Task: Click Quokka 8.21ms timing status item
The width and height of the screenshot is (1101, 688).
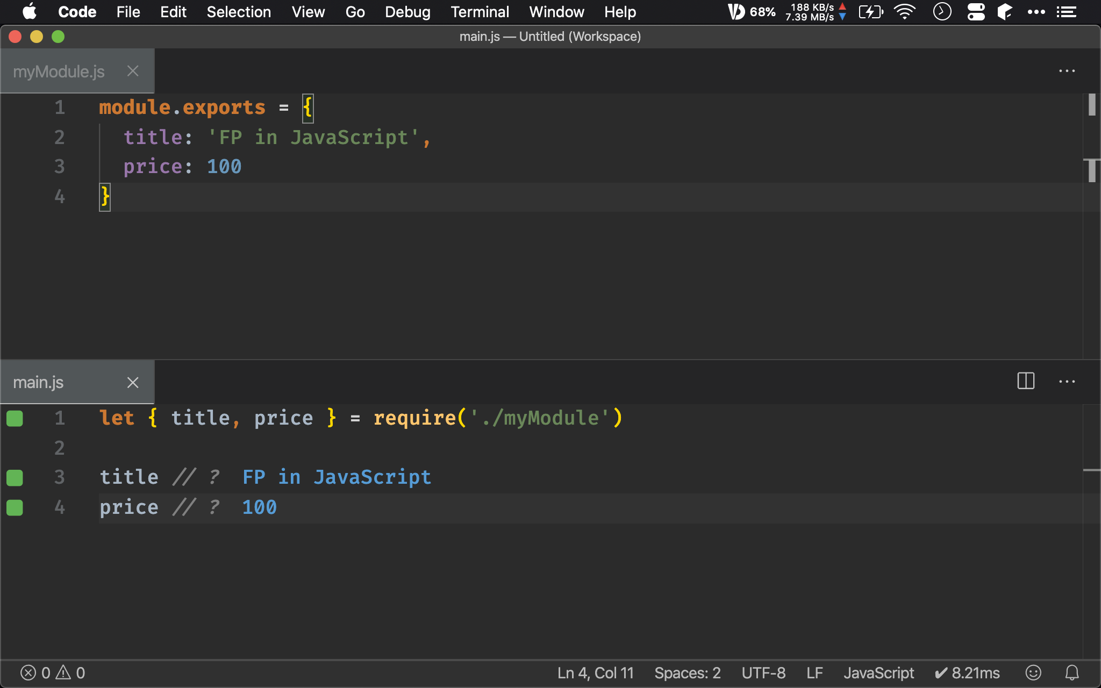Action: pos(967,672)
